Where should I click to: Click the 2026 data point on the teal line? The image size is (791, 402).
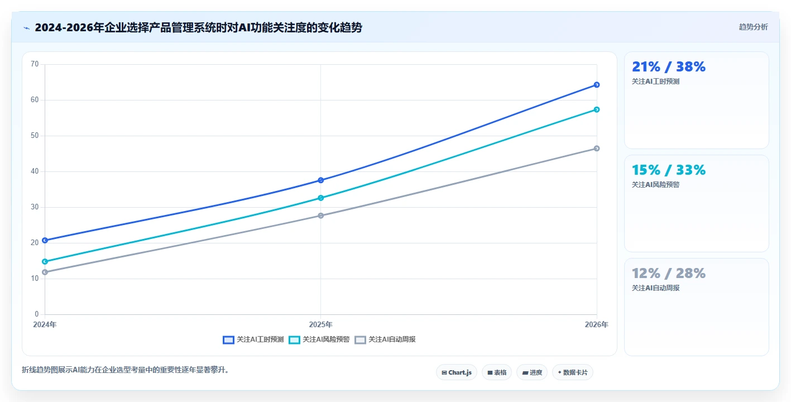pos(597,109)
